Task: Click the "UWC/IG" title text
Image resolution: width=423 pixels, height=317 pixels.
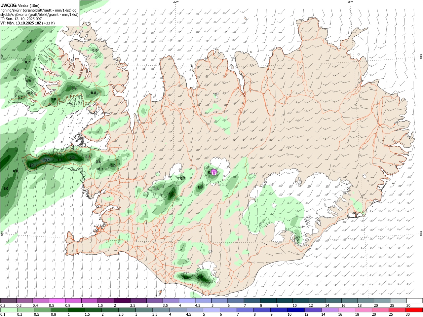Action: [8, 6]
